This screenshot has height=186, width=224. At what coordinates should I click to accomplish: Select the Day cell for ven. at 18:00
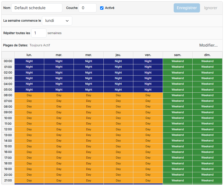[148, 163]
